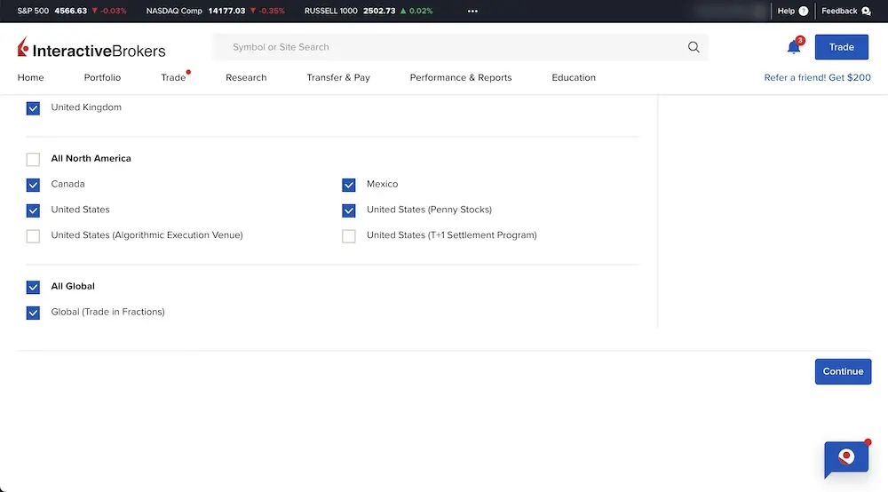Focus the Symbol or Site Search field
This screenshot has height=492, width=888.
(444, 47)
